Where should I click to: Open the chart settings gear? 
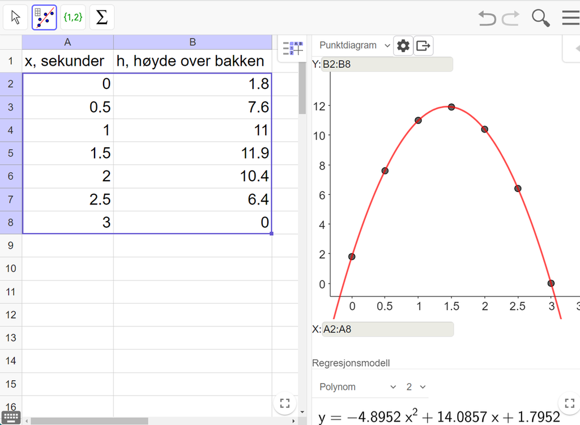[403, 46]
